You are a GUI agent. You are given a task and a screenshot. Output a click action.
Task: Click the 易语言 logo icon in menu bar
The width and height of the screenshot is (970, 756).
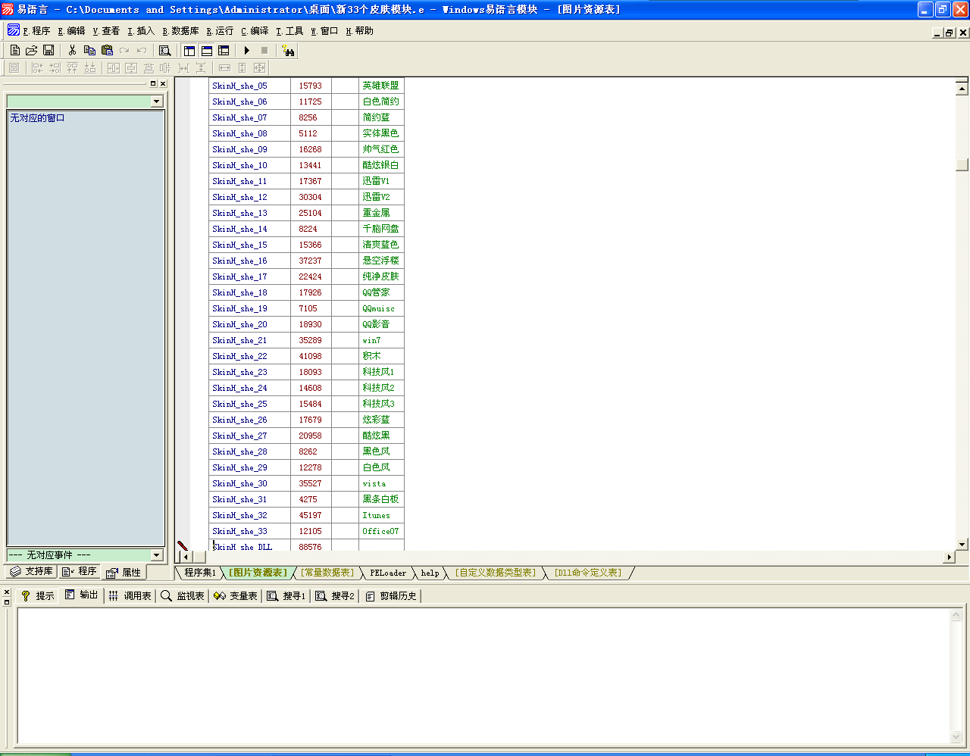pos(14,30)
